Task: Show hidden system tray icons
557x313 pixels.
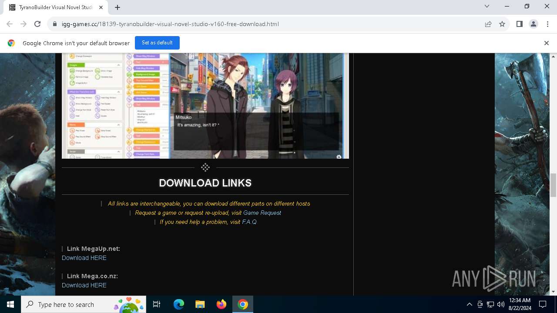Action: 469,304
